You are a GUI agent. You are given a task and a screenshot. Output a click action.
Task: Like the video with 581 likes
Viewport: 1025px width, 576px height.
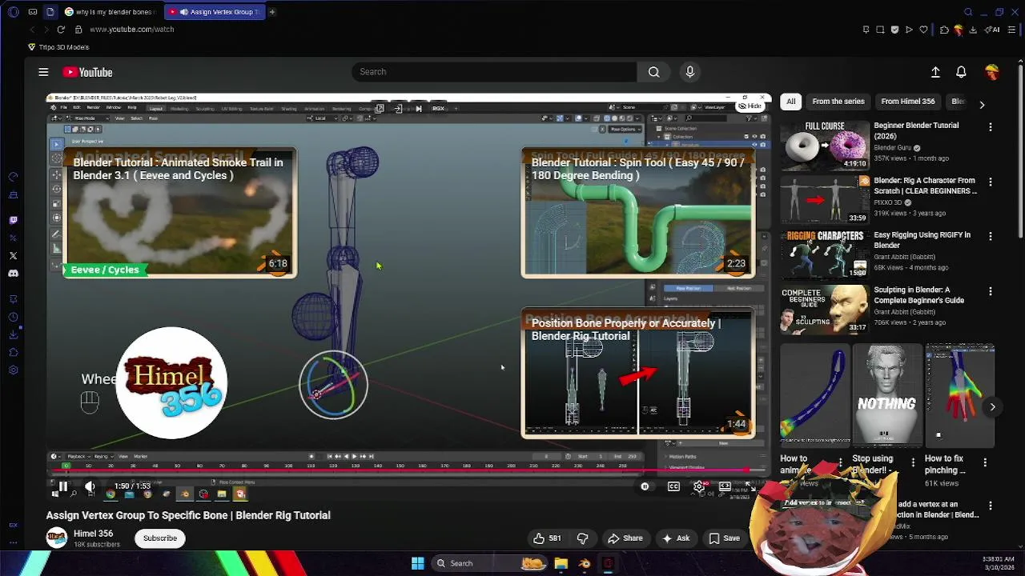[547, 538]
